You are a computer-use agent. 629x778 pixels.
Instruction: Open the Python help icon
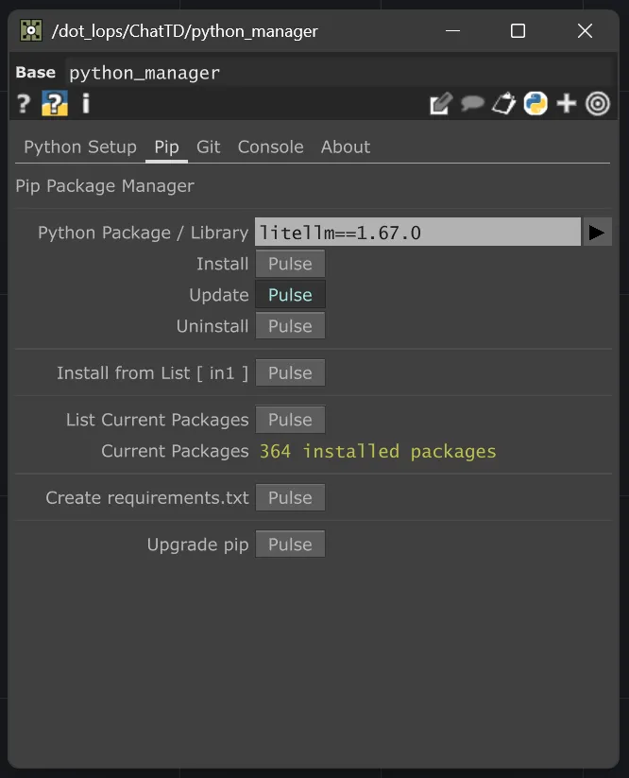click(x=53, y=104)
